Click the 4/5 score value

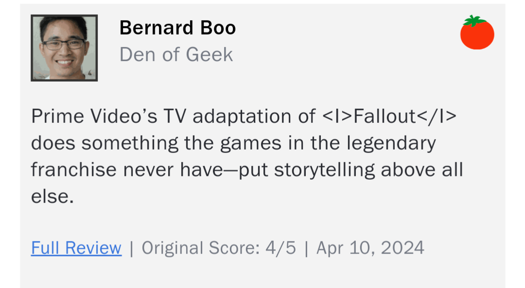pos(280,248)
